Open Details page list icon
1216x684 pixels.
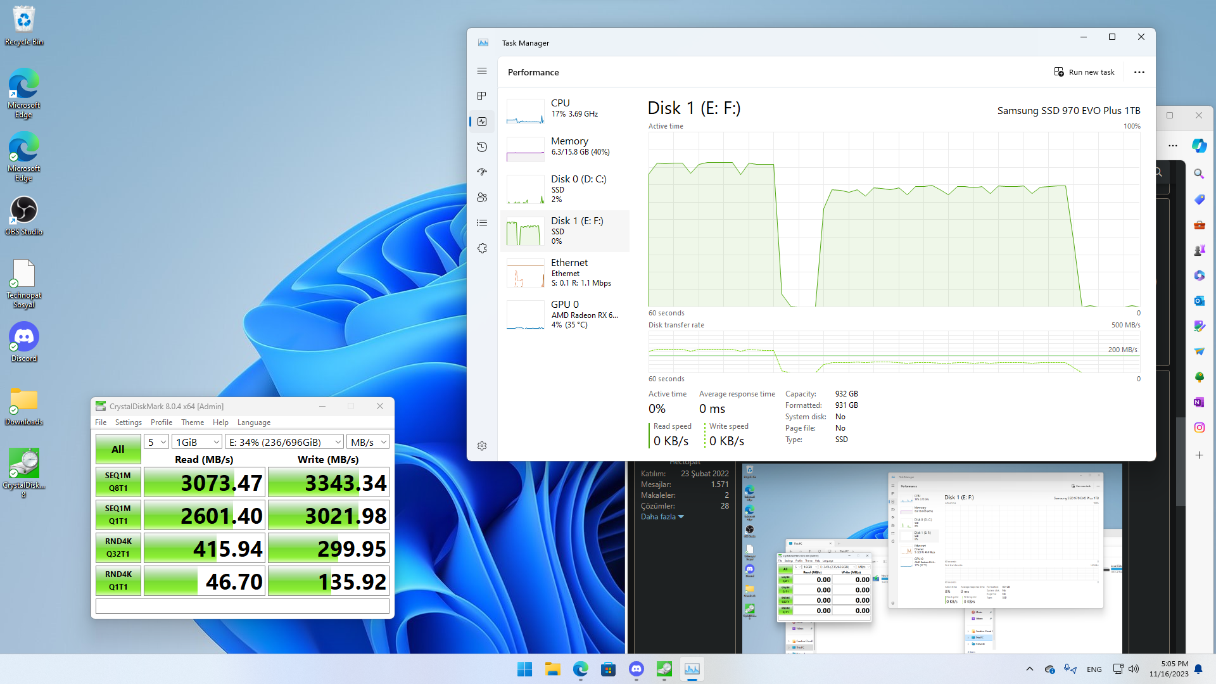[482, 223]
